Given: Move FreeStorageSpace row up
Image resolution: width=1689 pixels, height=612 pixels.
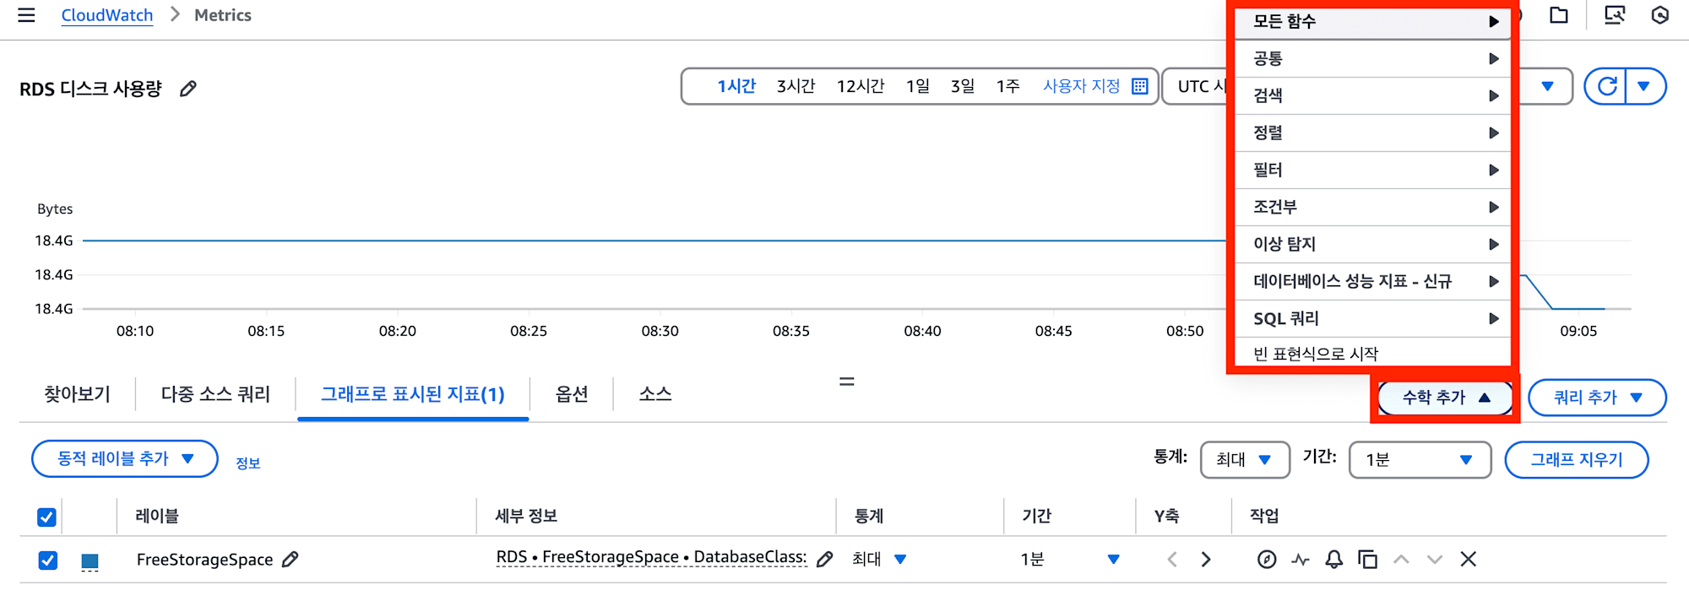Looking at the screenshot, I should [1401, 559].
